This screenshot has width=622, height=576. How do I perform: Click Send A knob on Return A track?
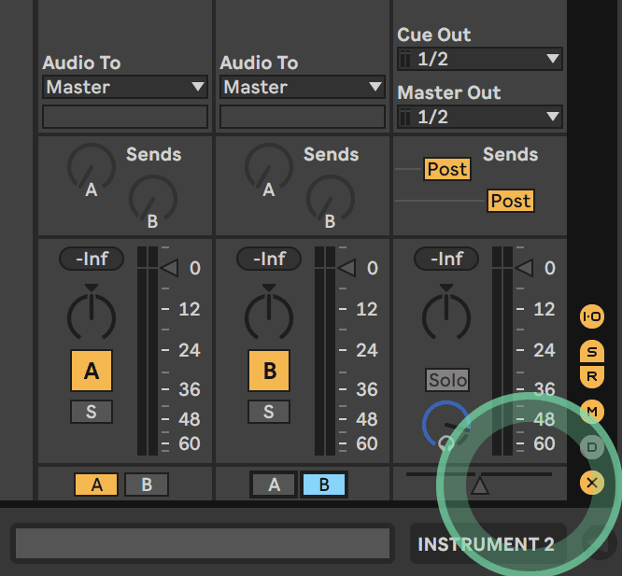pyautogui.click(x=92, y=167)
